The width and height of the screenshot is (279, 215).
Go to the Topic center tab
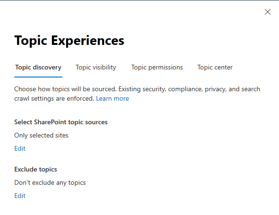tap(215, 68)
